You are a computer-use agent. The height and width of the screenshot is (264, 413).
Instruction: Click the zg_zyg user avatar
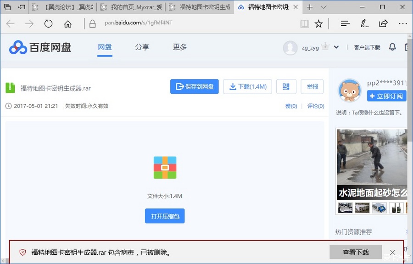290,48
